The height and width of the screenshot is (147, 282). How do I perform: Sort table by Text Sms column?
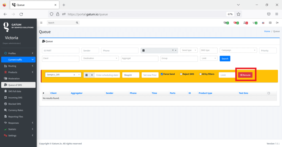(243, 93)
